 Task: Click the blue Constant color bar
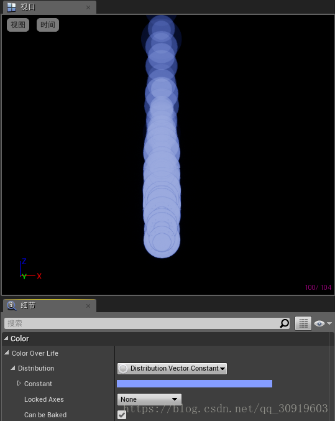point(195,384)
